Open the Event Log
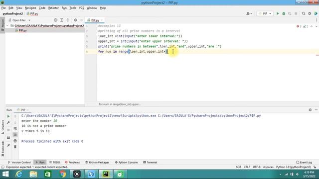This screenshot has height=179, width=319. click(304, 163)
